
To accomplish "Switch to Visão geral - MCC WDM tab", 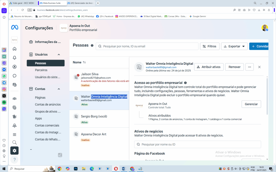I will pyautogui.click(x=23, y=3).
